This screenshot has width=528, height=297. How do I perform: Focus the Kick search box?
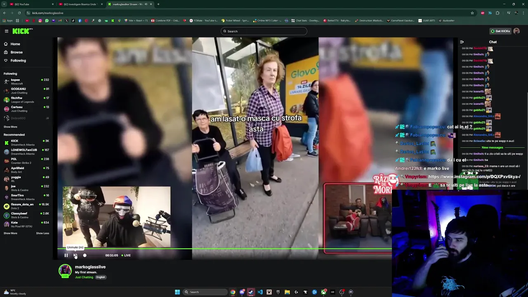[x=264, y=31]
